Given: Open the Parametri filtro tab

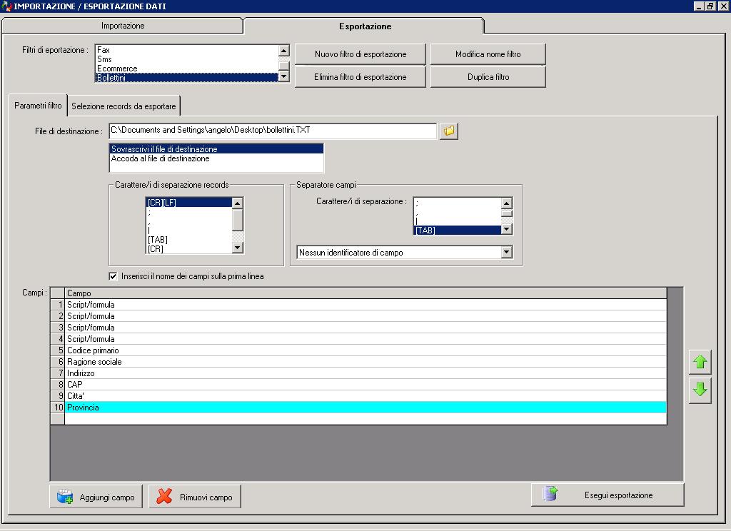Looking at the screenshot, I should click(x=38, y=106).
